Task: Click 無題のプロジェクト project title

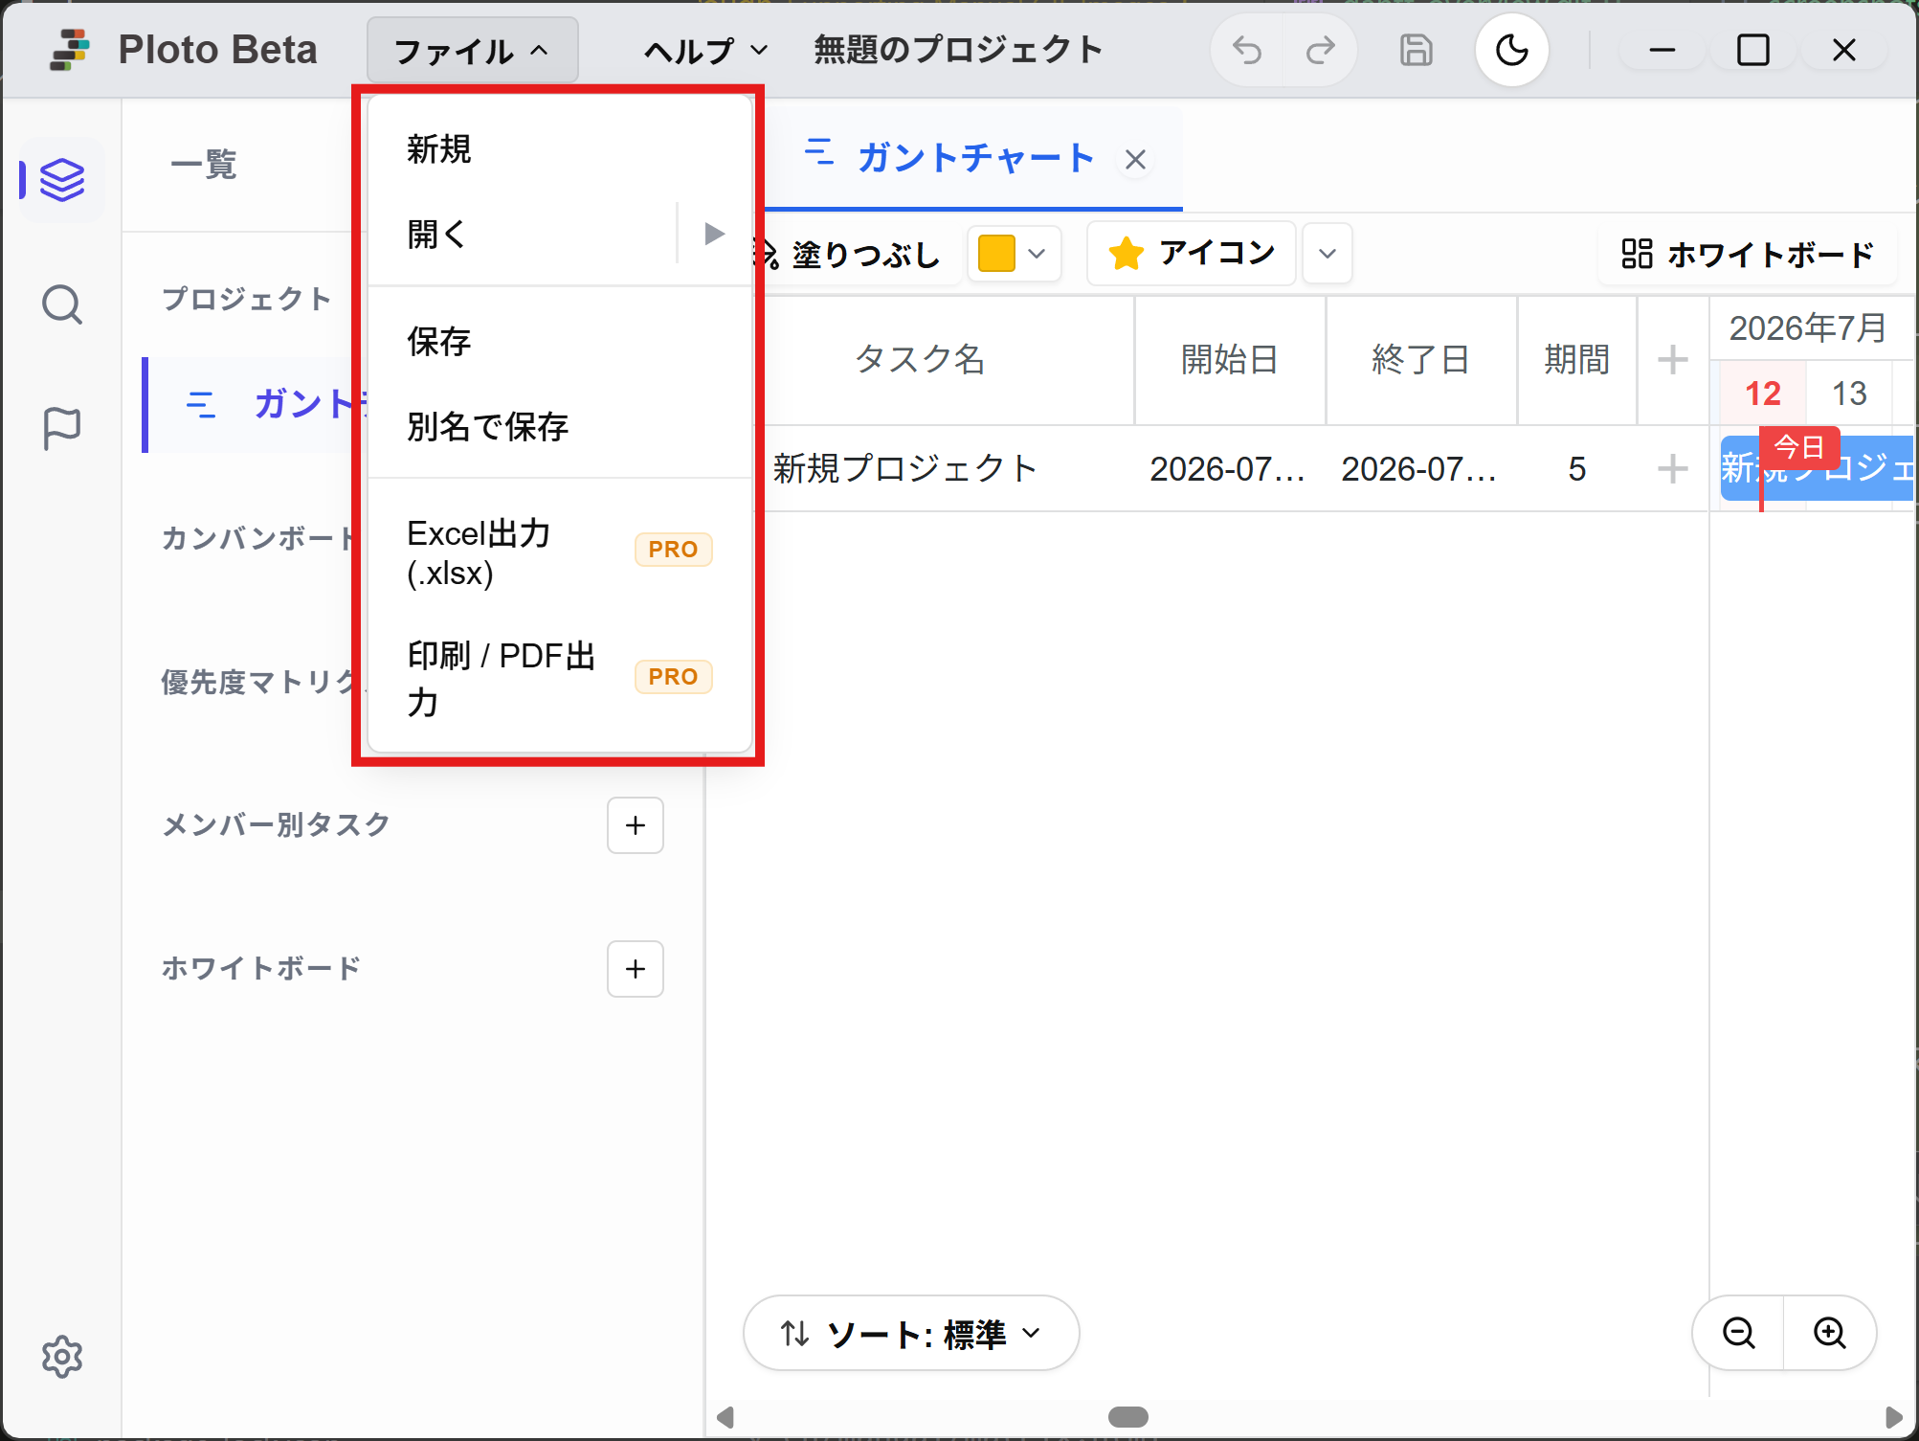Action: pos(958,50)
